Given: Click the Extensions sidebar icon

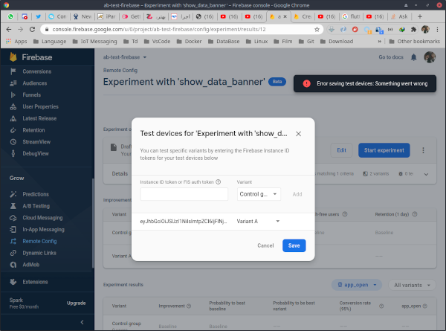Looking at the screenshot, I should [x=13, y=282].
